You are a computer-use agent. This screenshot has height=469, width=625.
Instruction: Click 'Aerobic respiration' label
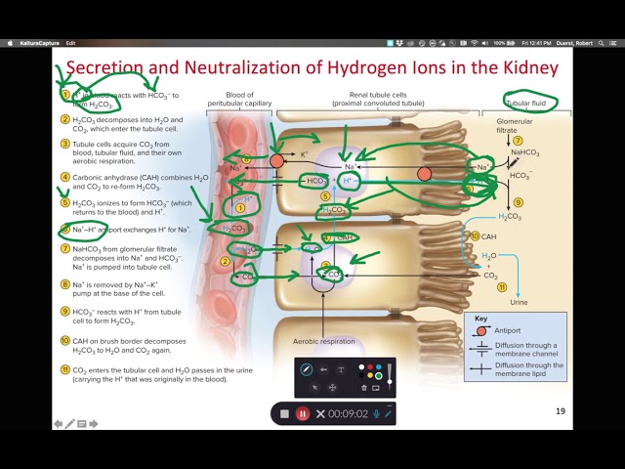point(323,341)
